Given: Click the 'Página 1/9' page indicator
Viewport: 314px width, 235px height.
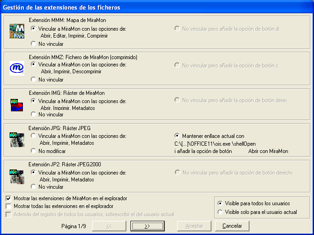Looking at the screenshot, I should [74, 226].
